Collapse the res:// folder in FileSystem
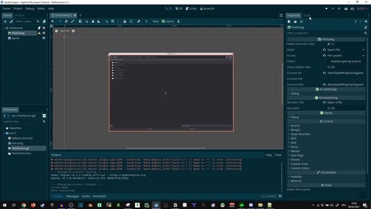Screen dimensions: 371x209 coord(4,133)
